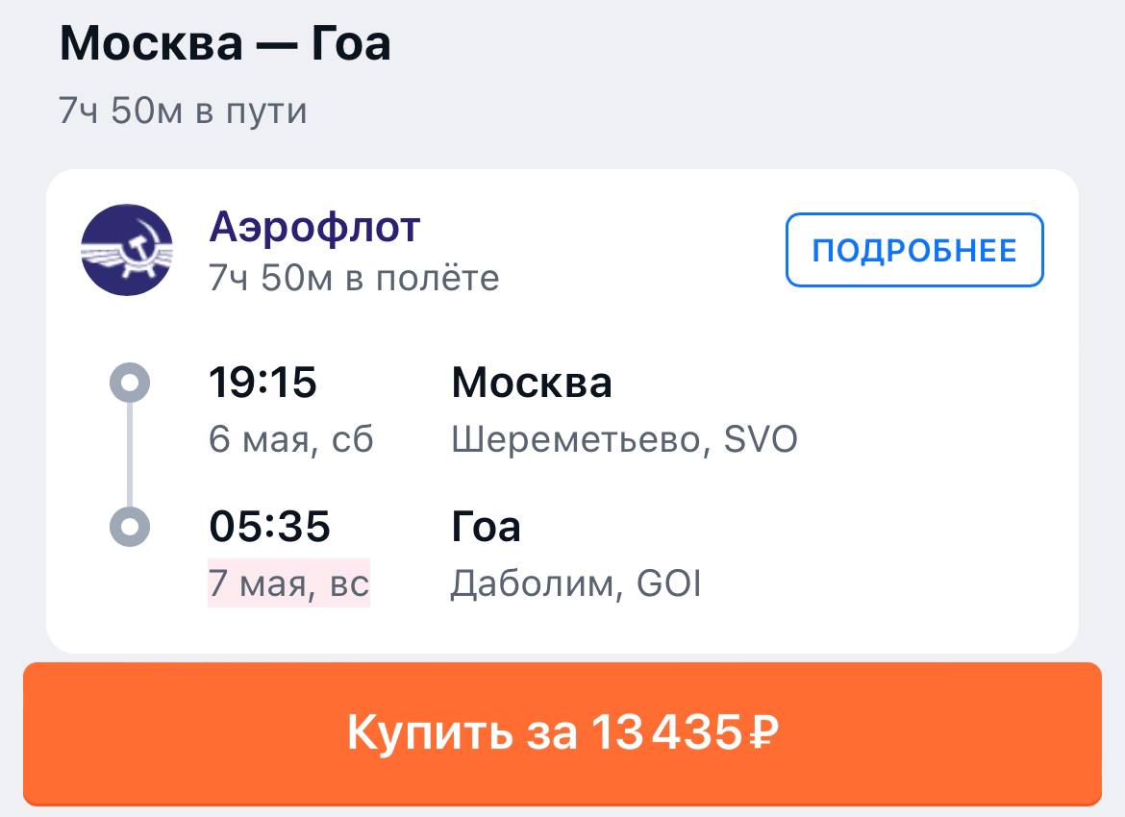This screenshot has height=817, width=1125.
Task: Select the Аэрофлот airline name
Action: point(314,228)
